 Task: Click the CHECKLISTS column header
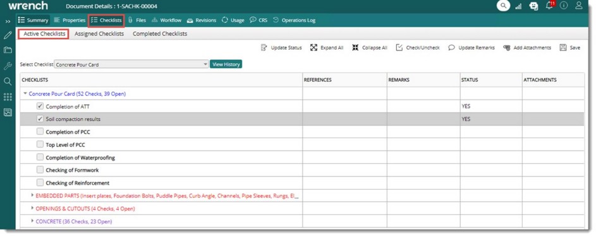[x=161, y=80]
